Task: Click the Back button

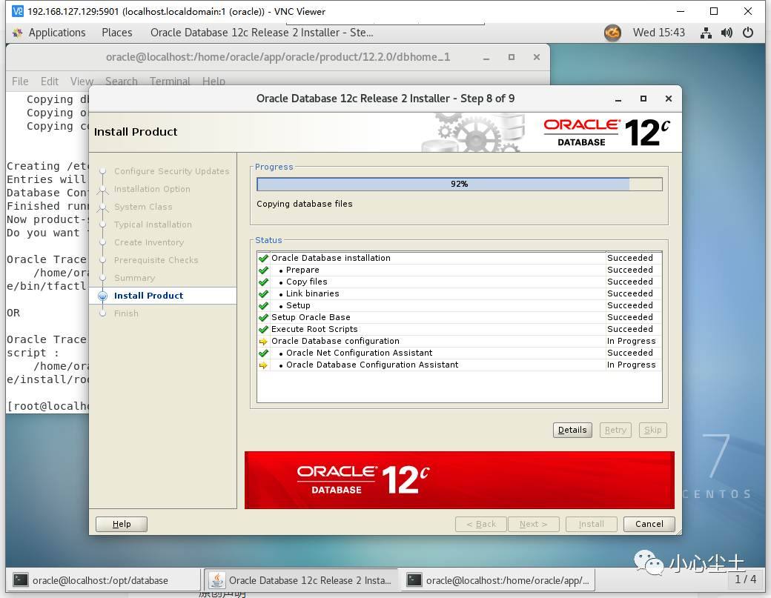Action: pos(481,524)
